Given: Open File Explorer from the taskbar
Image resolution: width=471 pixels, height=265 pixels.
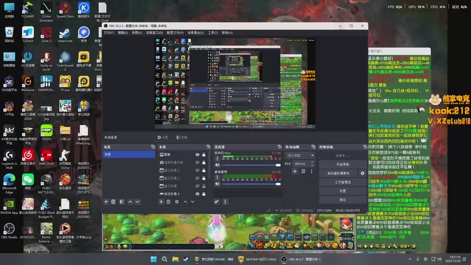Looking at the screenshot, I should tap(175, 259).
